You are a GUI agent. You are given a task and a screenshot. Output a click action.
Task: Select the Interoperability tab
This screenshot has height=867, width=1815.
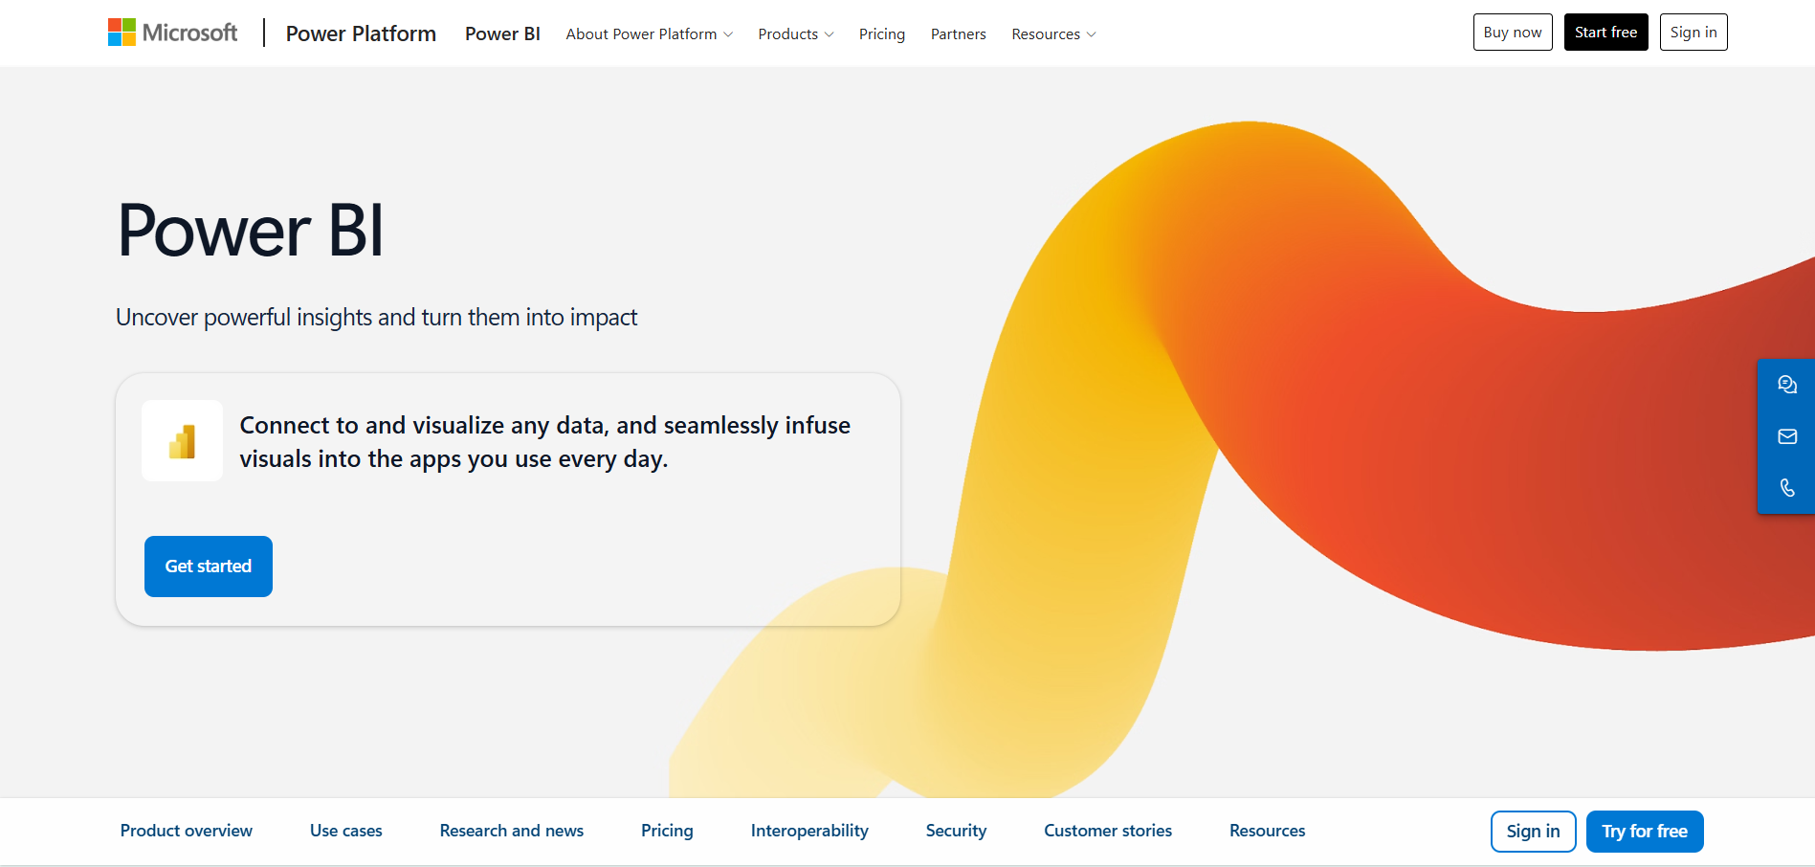point(809,831)
